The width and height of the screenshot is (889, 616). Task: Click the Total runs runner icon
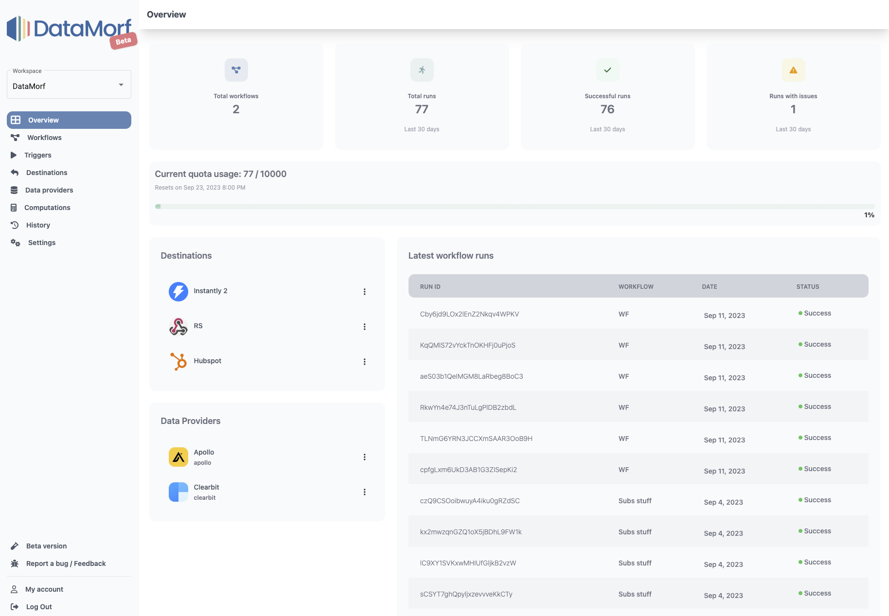tap(422, 70)
